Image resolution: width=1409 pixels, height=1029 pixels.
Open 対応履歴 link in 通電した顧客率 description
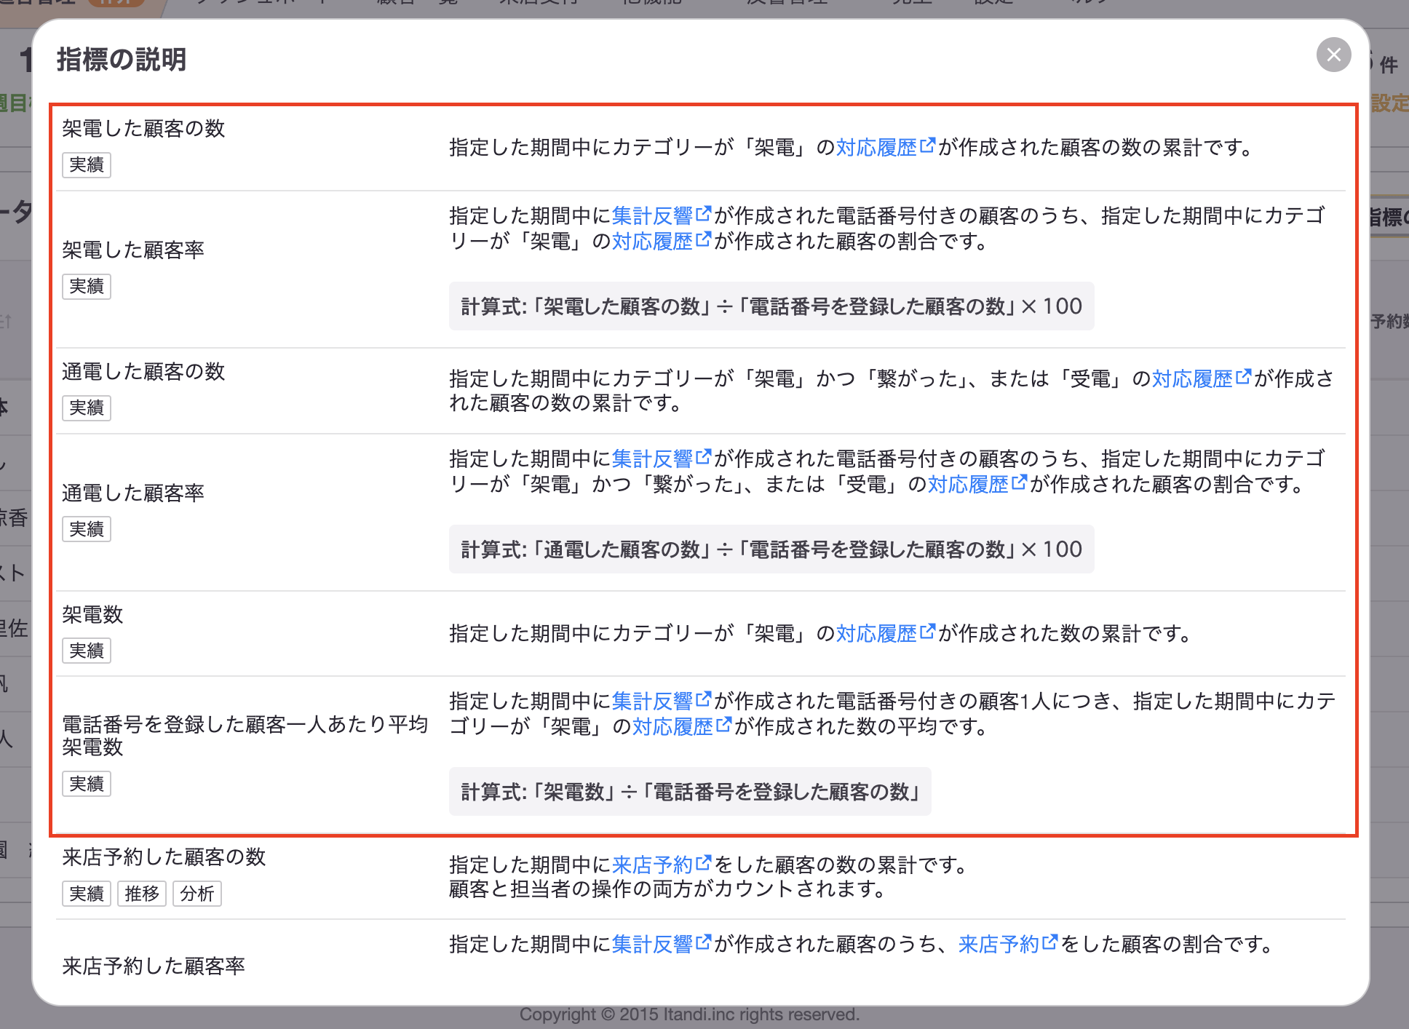977,484
